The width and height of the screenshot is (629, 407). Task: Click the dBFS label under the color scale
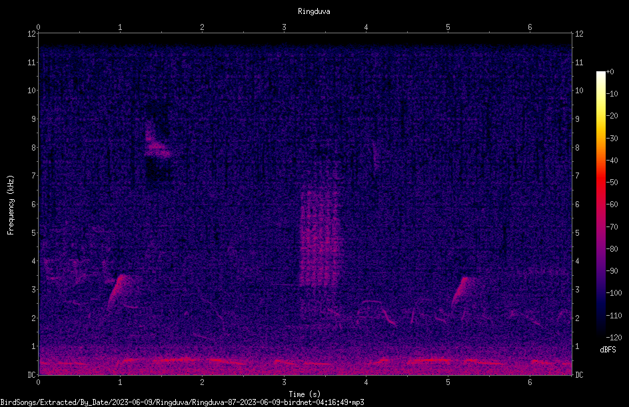(x=608, y=350)
